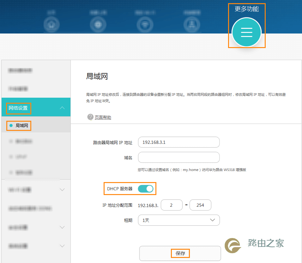Open the 更多功能 hamburger menu icon
This screenshot has height=263, width=302.
247,32
